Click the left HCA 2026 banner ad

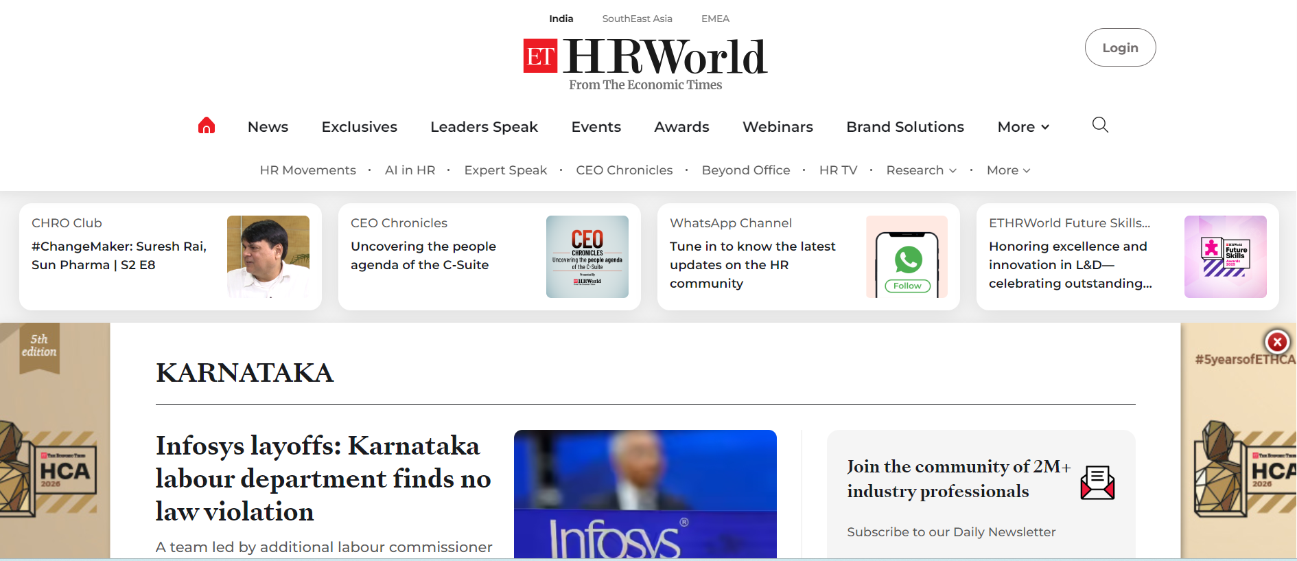pos(55,440)
